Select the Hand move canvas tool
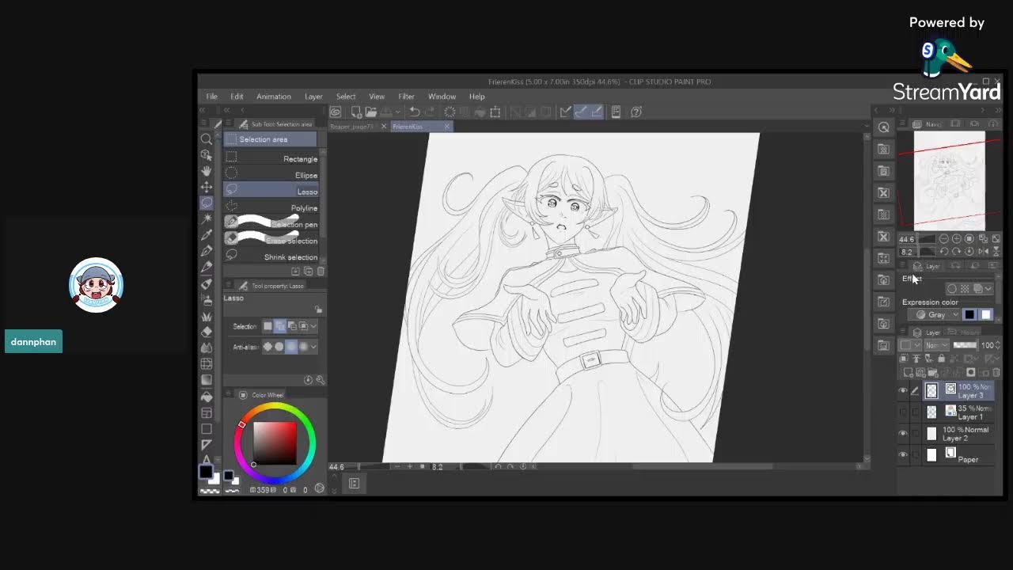 pos(207,171)
